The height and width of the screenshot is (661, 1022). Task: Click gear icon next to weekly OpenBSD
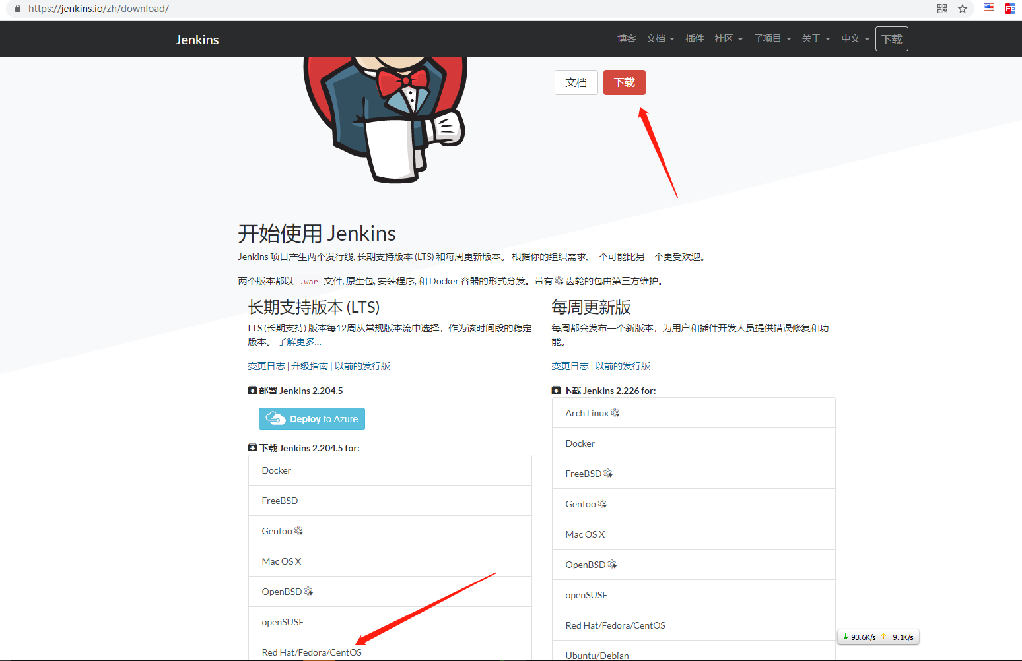(612, 564)
